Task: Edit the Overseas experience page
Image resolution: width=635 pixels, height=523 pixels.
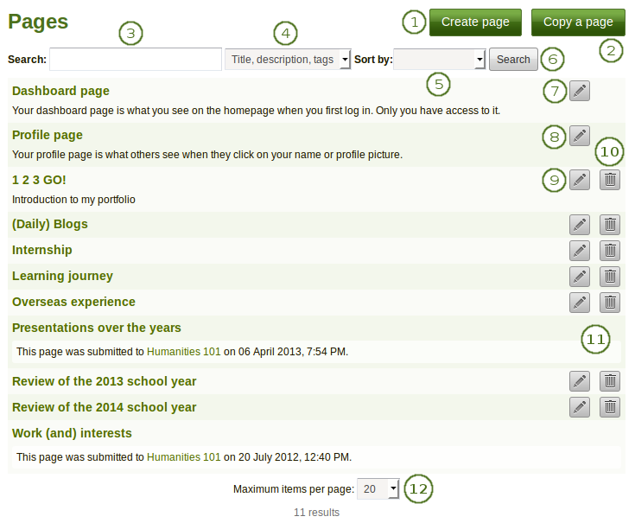Action: pyautogui.click(x=580, y=303)
